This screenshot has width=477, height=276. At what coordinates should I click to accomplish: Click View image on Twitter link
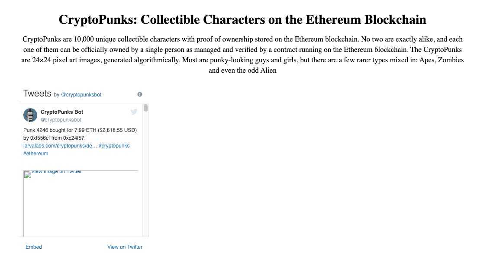(56, 172)
